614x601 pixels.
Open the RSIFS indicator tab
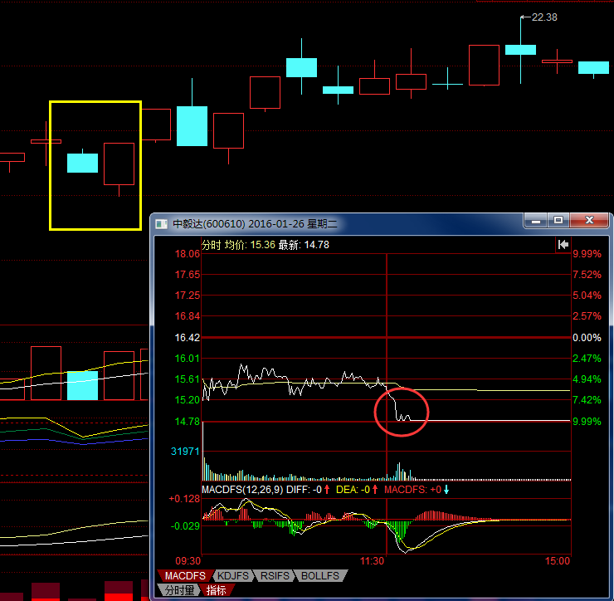coord(275,575)
